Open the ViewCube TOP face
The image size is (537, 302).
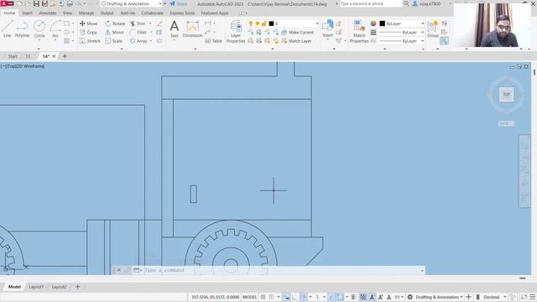pos(506,95)
